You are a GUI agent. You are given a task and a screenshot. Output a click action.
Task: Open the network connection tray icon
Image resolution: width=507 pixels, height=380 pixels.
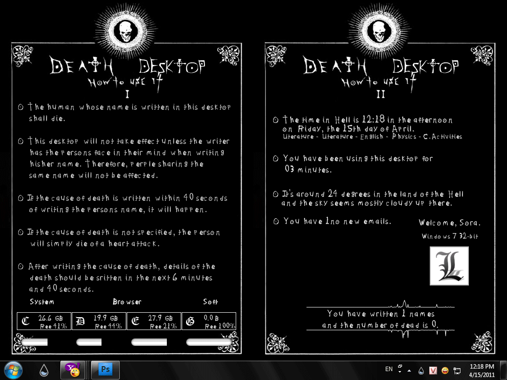(x=457, y=370)
